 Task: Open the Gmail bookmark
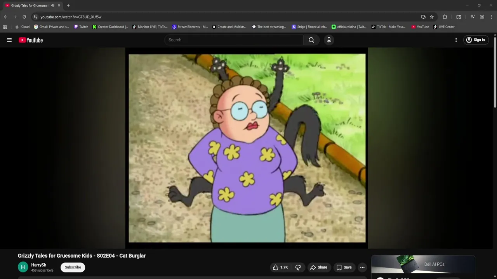pos(51,27)
